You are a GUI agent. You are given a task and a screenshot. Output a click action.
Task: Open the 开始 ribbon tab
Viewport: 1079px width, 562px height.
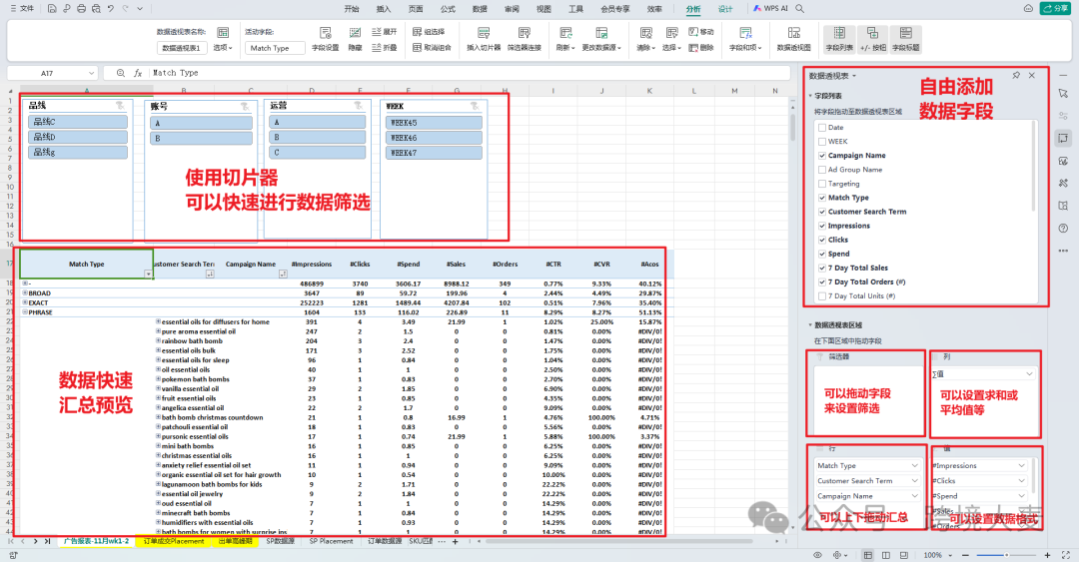[352, 9]
